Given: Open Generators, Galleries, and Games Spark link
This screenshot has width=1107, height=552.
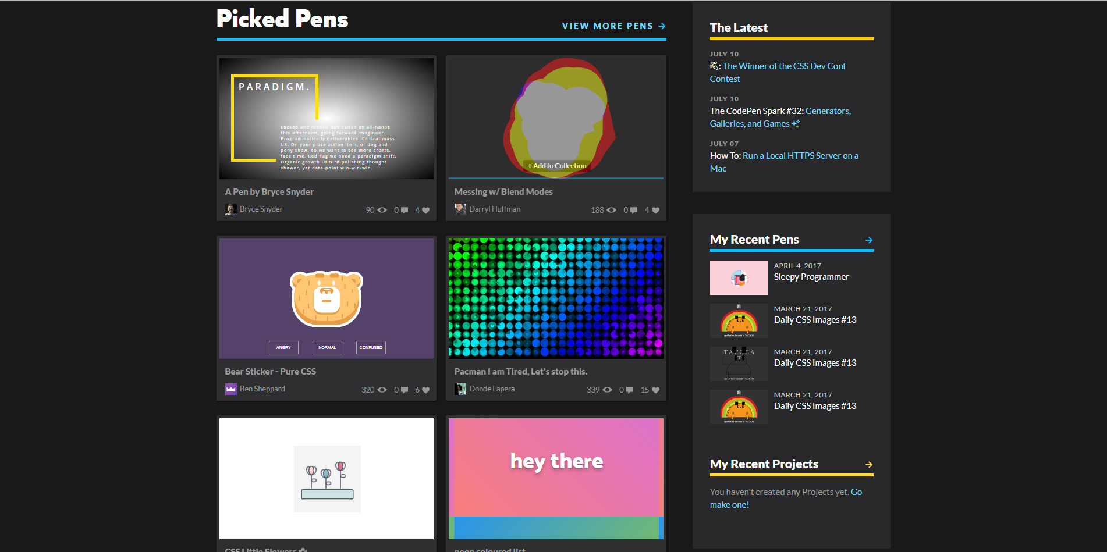Looking at the screenshot, I should [x=828, y=111].
